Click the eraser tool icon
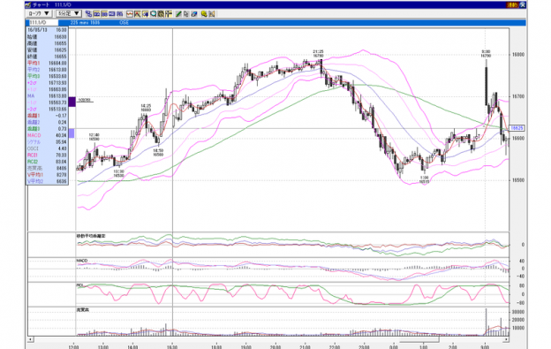This screenshot has width=551, height=349. (x=193, y=14)
